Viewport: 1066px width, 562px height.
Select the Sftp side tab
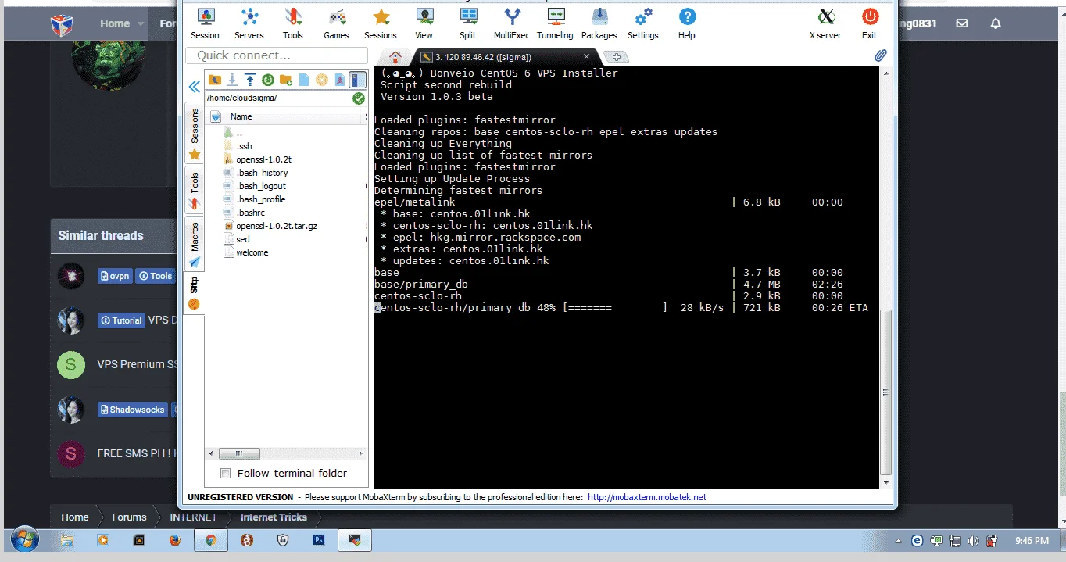[195, 292]
